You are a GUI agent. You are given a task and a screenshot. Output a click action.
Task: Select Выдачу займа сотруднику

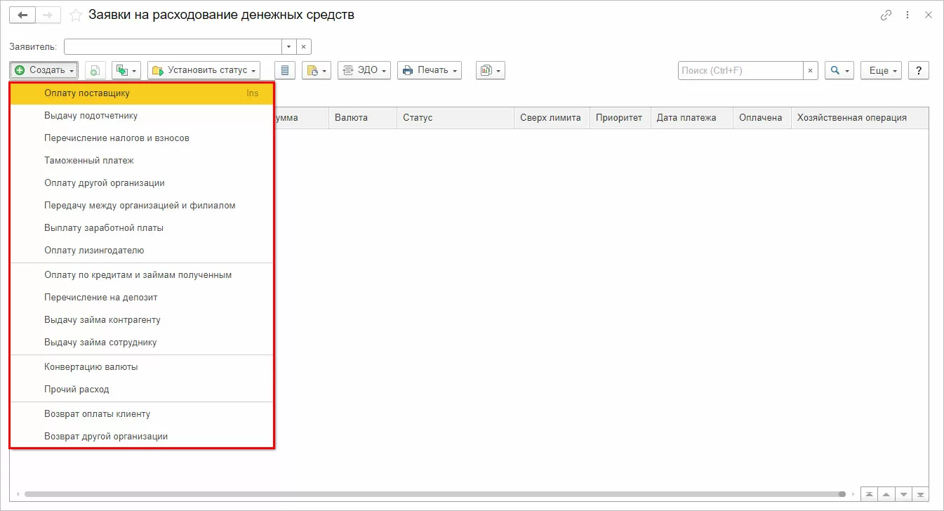tap(142, 342)
